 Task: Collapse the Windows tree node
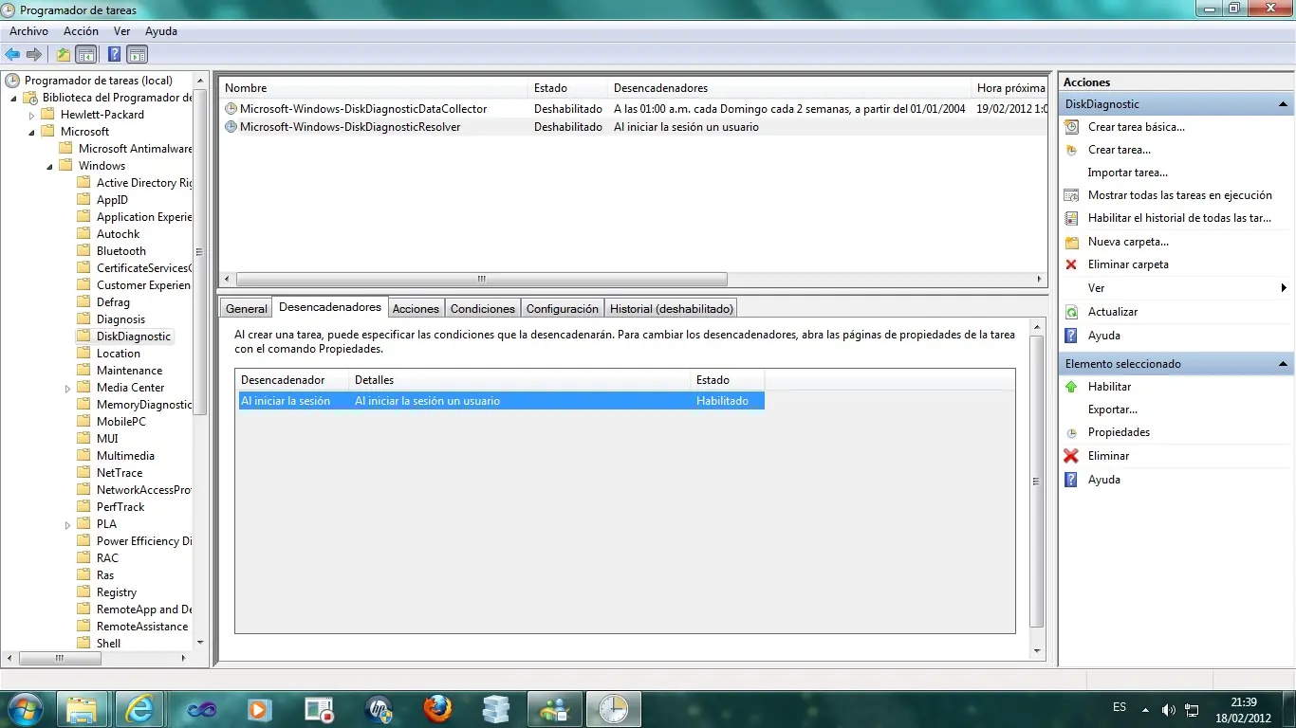point(49,166)
